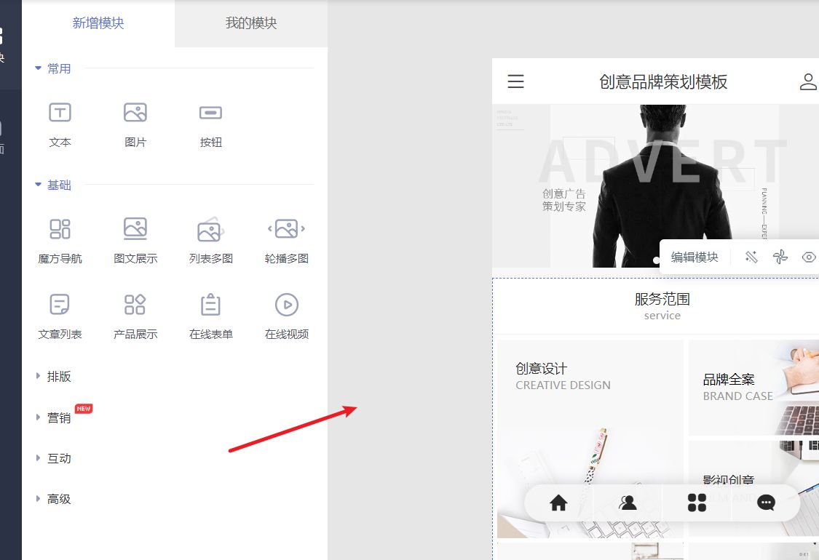Click the fan-shaped animation icon in module toolbar

(x=780, y=256)
